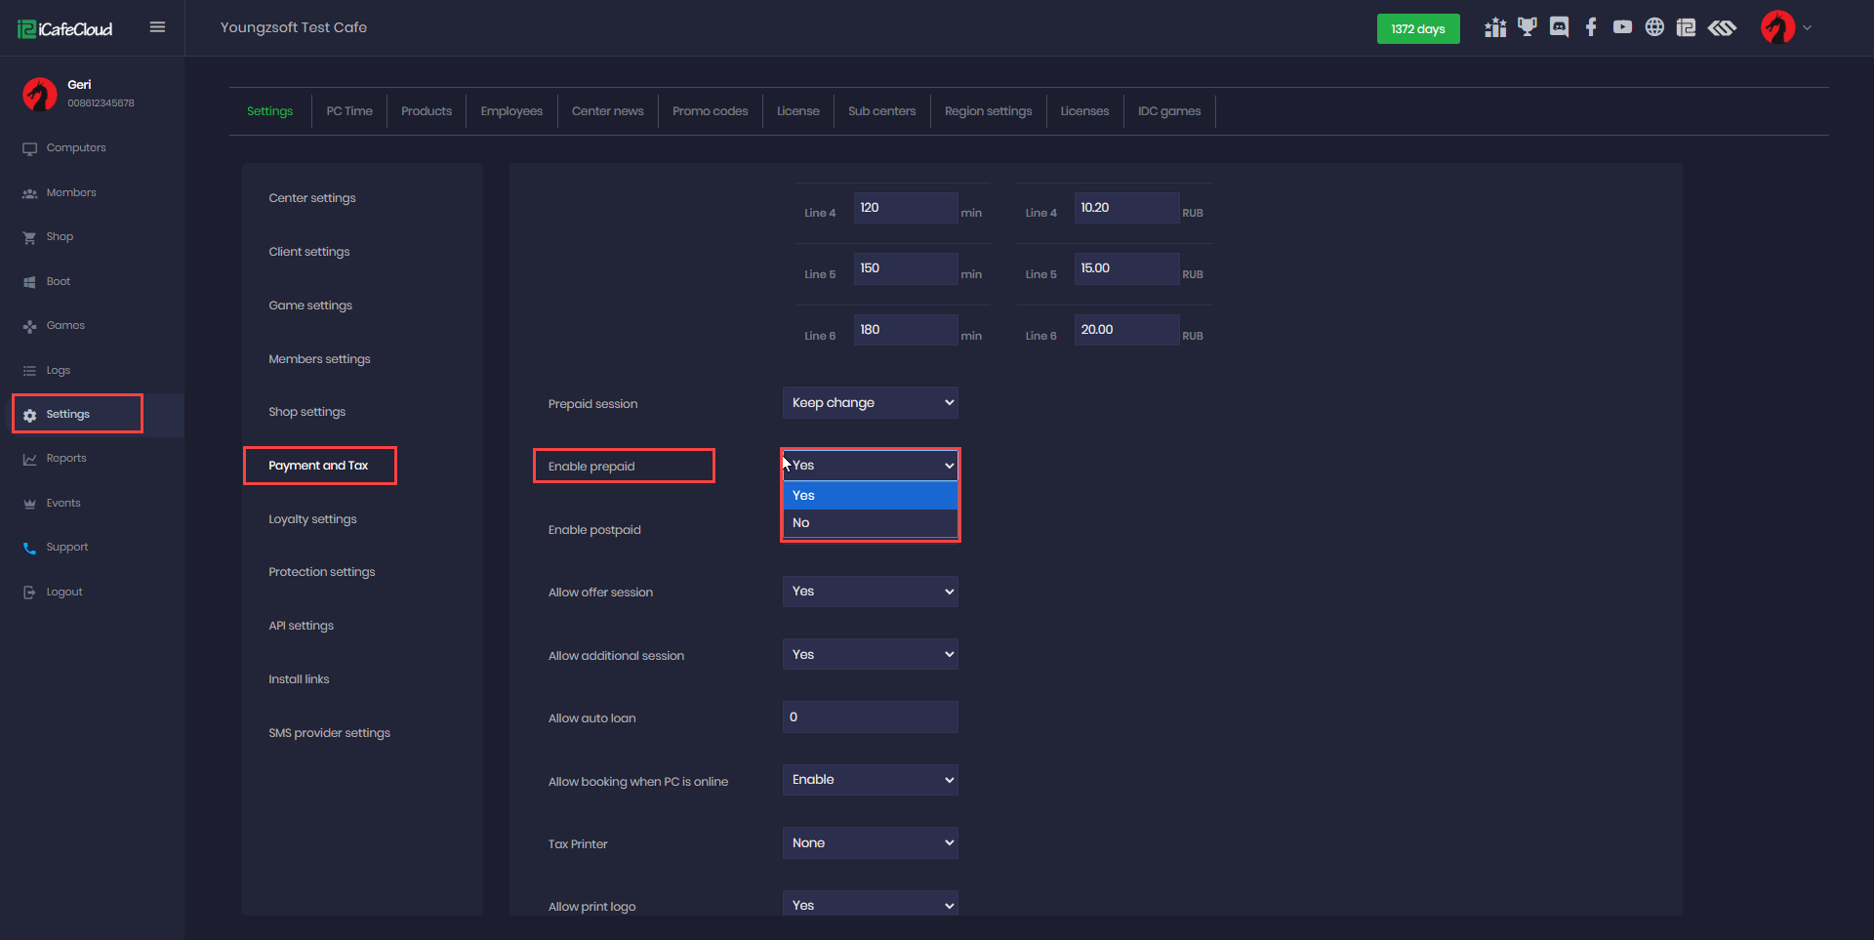The image size is (1874, 940).
Task: Open the Promo codes tab
Action: pos(710,111)
